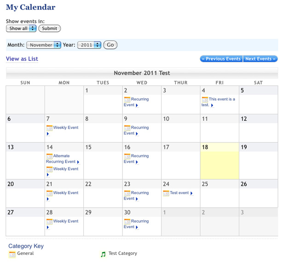Go to Next Events

coord(260,59)
